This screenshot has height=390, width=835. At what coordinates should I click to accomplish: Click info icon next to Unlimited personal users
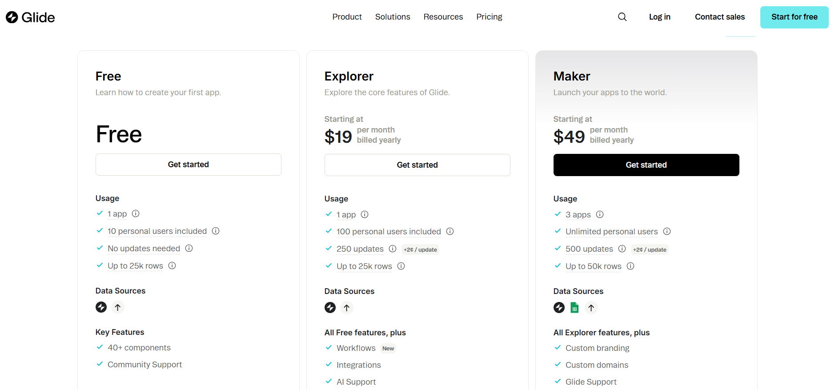pyautogui.click(x=666, y=232)
